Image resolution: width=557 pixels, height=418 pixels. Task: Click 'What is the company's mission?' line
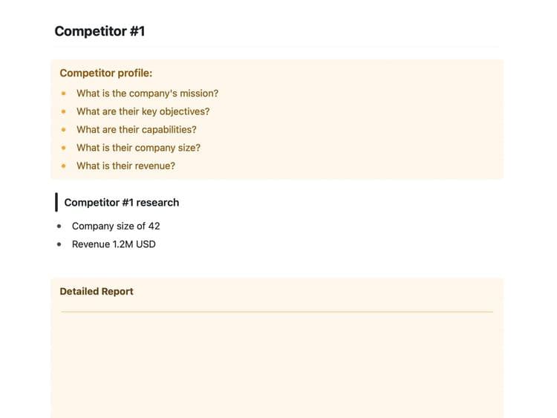tap(148, 94)
